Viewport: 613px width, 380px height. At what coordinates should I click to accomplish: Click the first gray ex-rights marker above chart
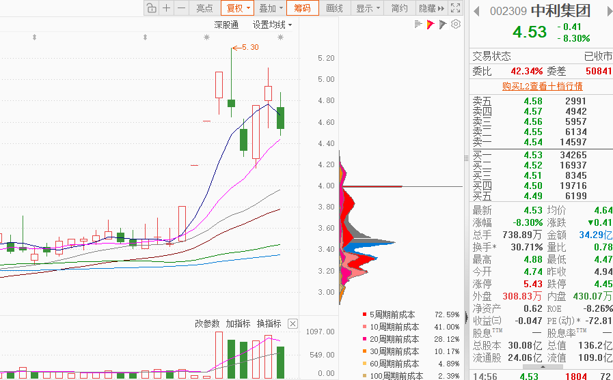click(34, 37)
